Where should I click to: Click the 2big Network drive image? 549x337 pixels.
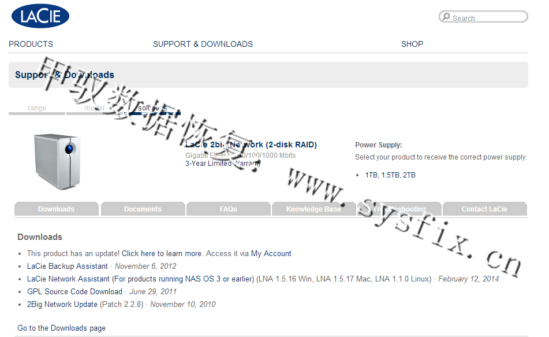pos(57,160)
